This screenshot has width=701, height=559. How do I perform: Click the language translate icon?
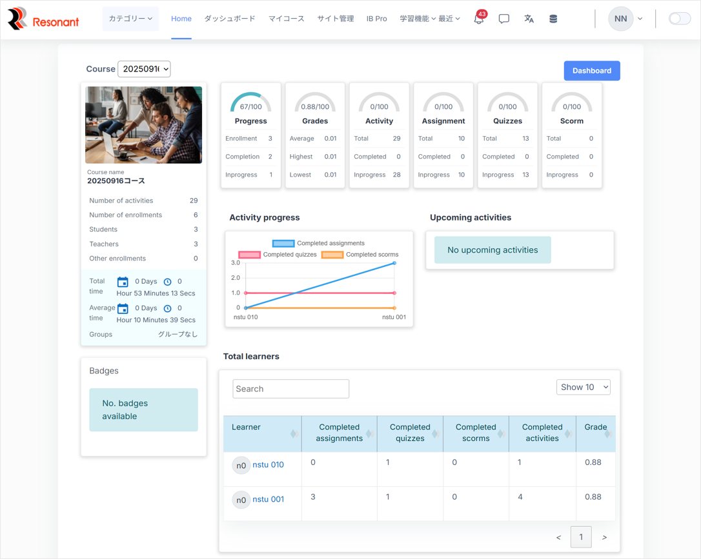tap(529, 19)
